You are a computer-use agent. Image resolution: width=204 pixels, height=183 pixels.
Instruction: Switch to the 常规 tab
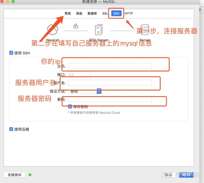pos(68,13)
